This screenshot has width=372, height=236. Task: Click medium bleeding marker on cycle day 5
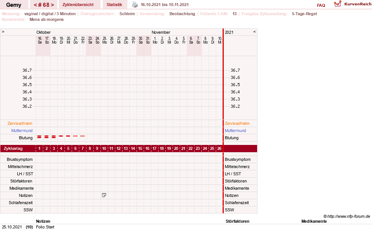pyautogui.click(x=68, y=136)
